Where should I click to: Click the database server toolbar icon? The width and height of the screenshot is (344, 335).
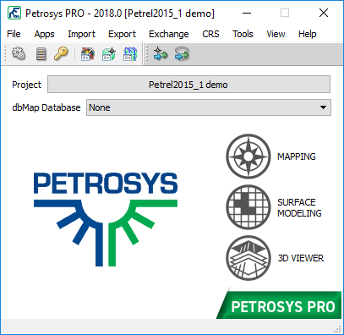(x=41, y=53)
